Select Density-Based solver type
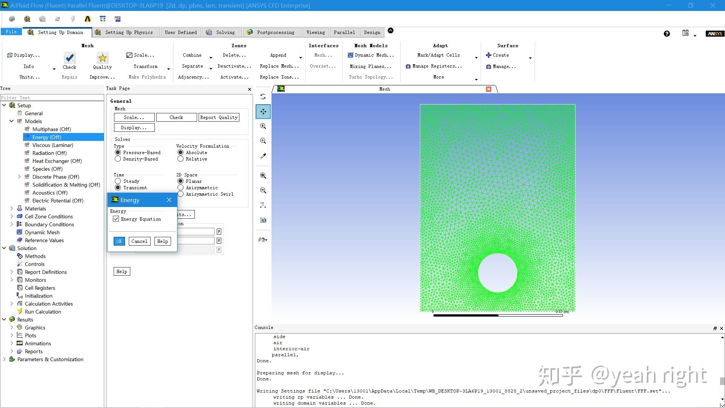Viewport: 725px width, 408px height. click(118, 159)
